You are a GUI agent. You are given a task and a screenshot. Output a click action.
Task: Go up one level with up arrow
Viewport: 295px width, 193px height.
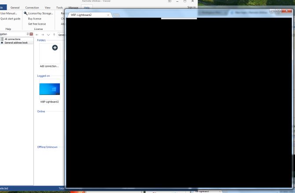click(x=54, y=34)
